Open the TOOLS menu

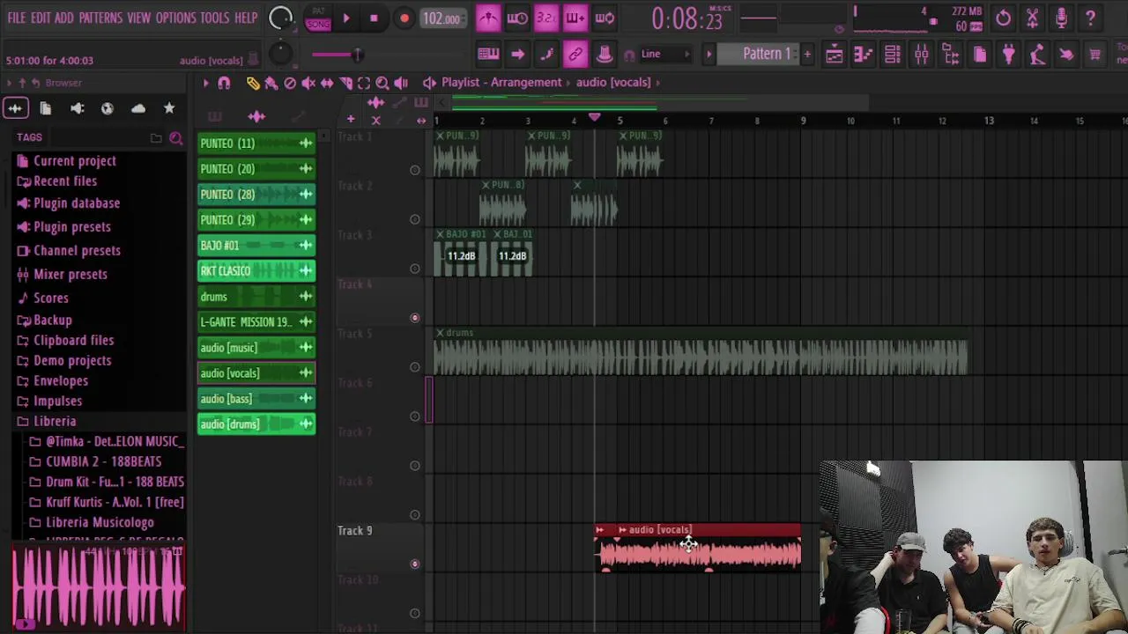coord(214,18)
